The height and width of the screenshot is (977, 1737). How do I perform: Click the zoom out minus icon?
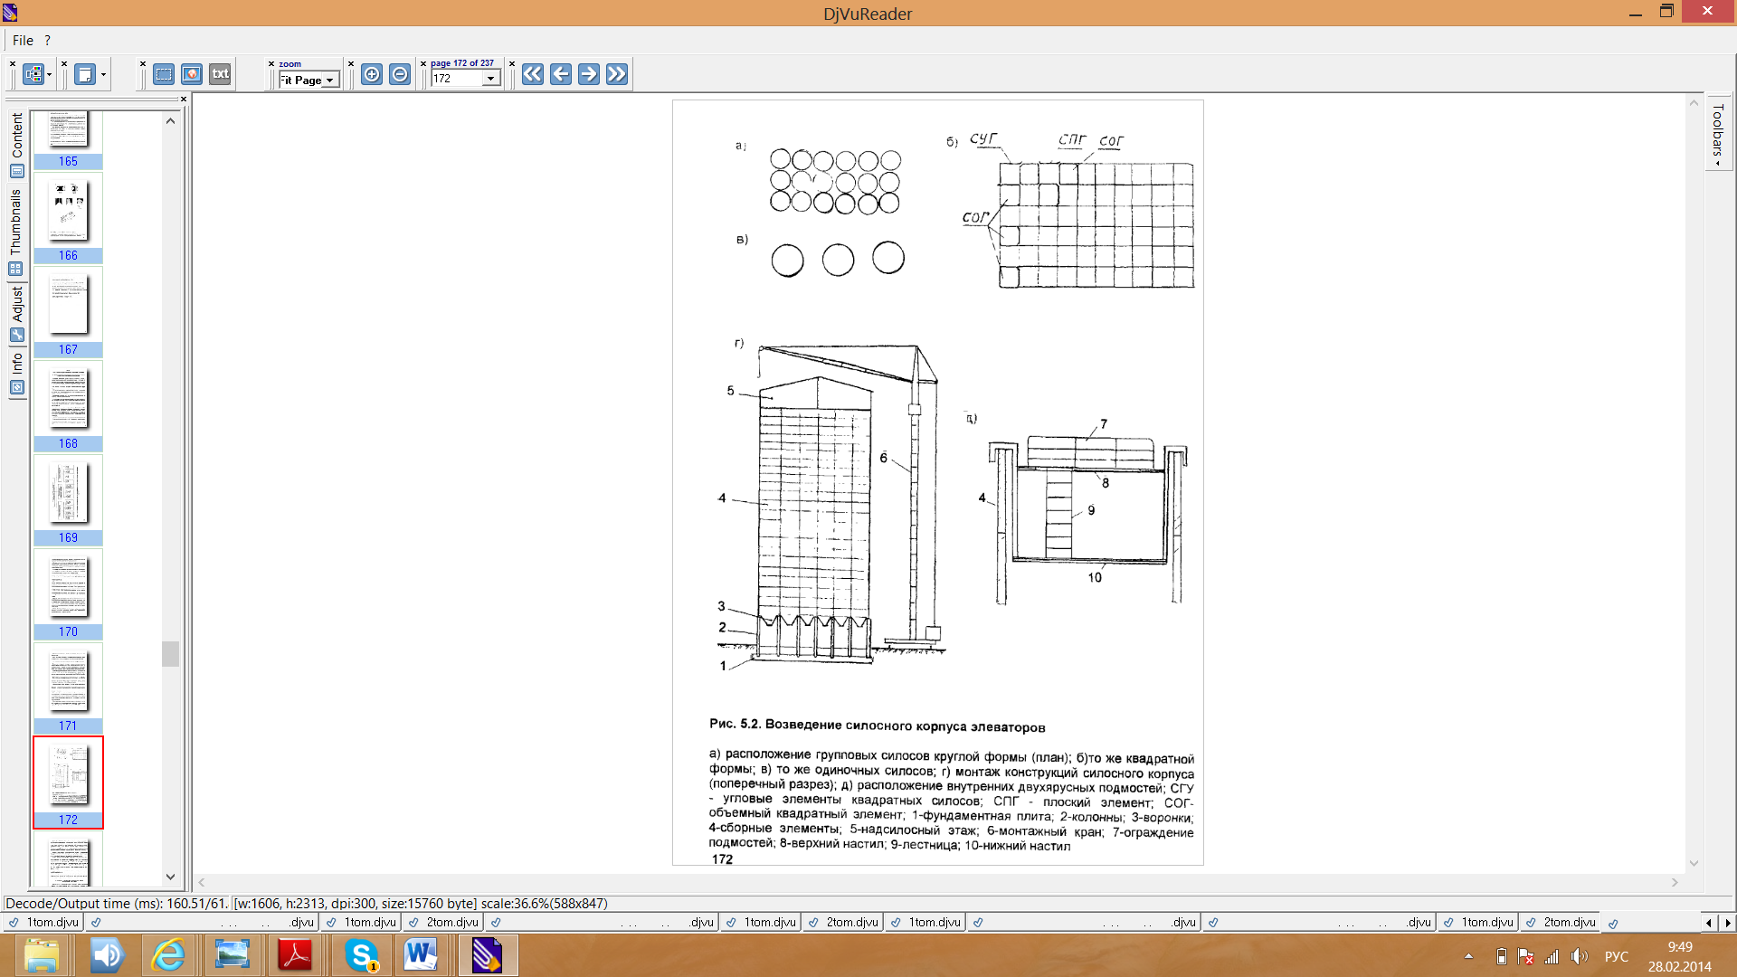pyautogui.click(x=400, y=74)
